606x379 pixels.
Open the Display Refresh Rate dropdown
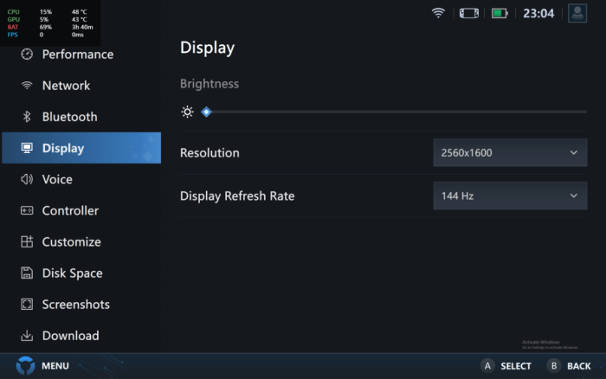(509, 196)
